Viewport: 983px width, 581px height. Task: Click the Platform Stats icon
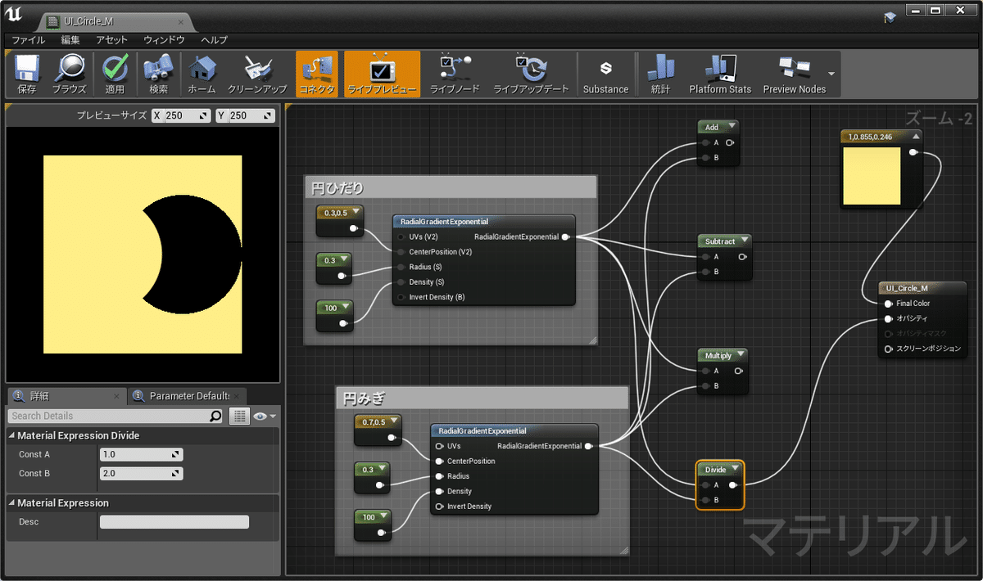click(x=720, y=74)
